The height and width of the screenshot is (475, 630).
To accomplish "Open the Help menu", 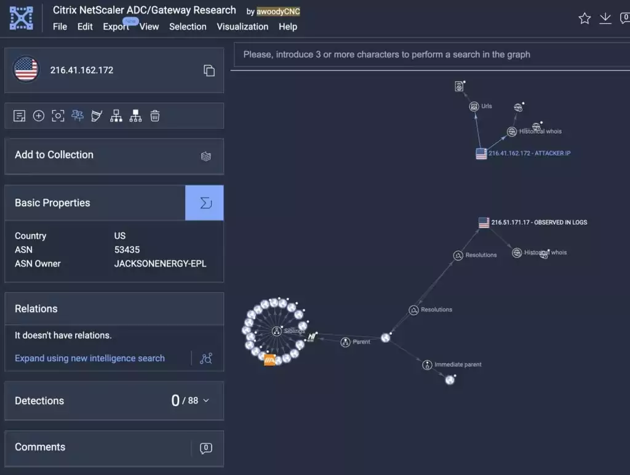I will tap(288, 26).
